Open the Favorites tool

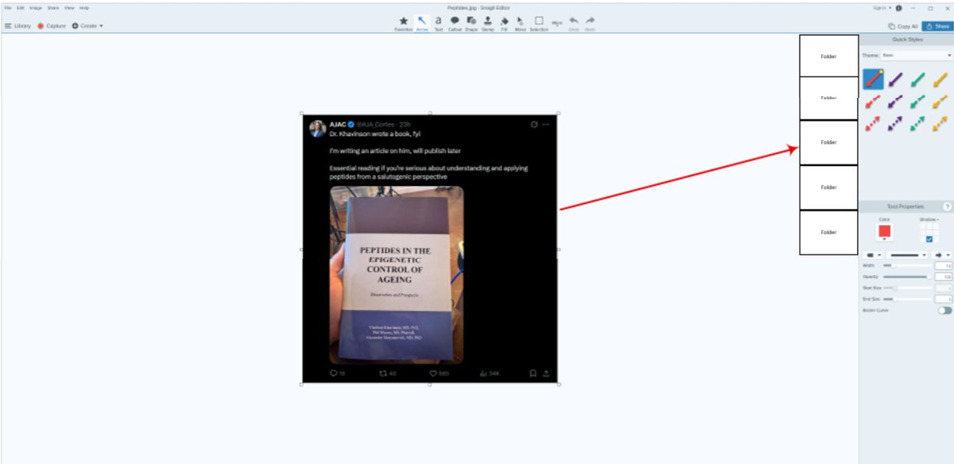pyautogui.click(x=404, y=21)
